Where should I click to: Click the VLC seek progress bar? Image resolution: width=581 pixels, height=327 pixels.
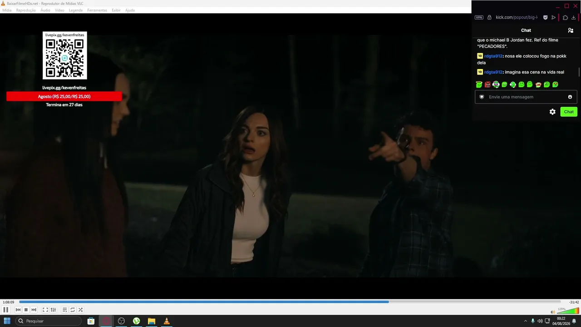pyautogui.click(x=290, y=302)
